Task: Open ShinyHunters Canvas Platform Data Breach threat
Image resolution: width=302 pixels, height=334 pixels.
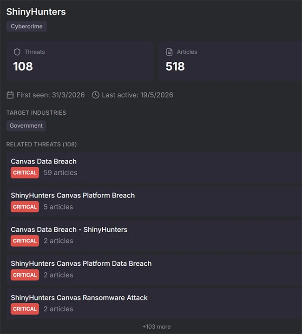Action: [x=154, y=270]
